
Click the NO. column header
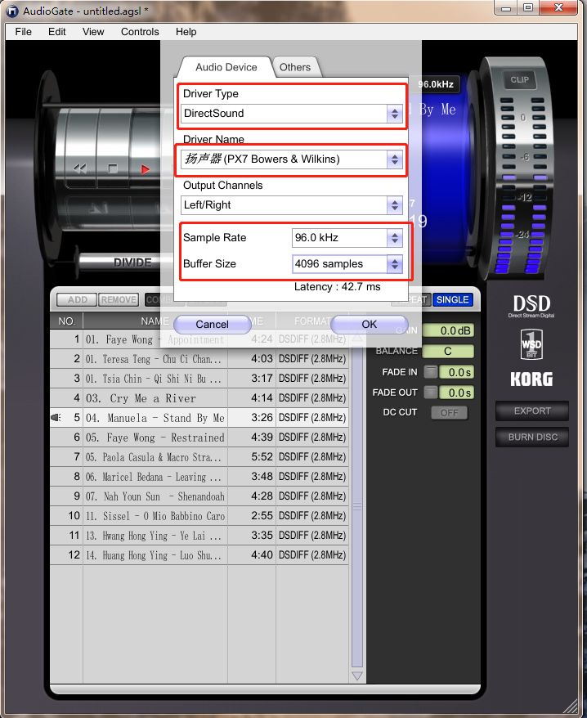coord(66,321)
